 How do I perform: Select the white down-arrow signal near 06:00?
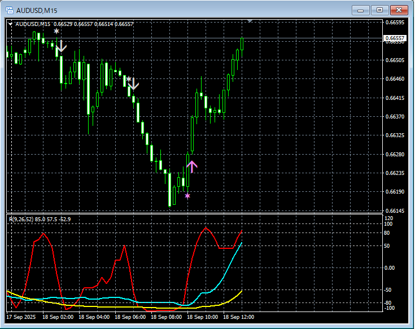(x=133, y=86)
